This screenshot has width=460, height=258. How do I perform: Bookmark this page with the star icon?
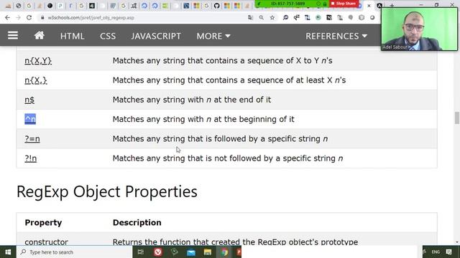(272, 17)
